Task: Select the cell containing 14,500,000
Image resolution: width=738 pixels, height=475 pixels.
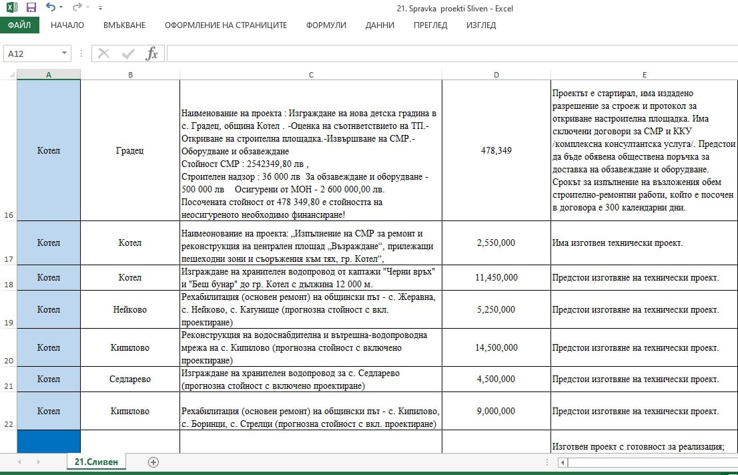Action: pos(496,347)
